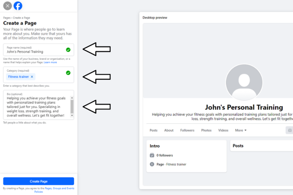The image size is (293, 195).
Task: Click the followers checkmark icon under Intro
Action: pos(153,155)
